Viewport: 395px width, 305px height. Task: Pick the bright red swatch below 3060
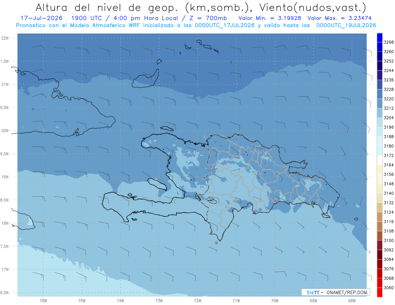(x=380, y=292)
